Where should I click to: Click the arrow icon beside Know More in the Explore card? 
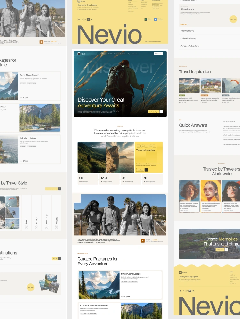[x=146, y=170]
